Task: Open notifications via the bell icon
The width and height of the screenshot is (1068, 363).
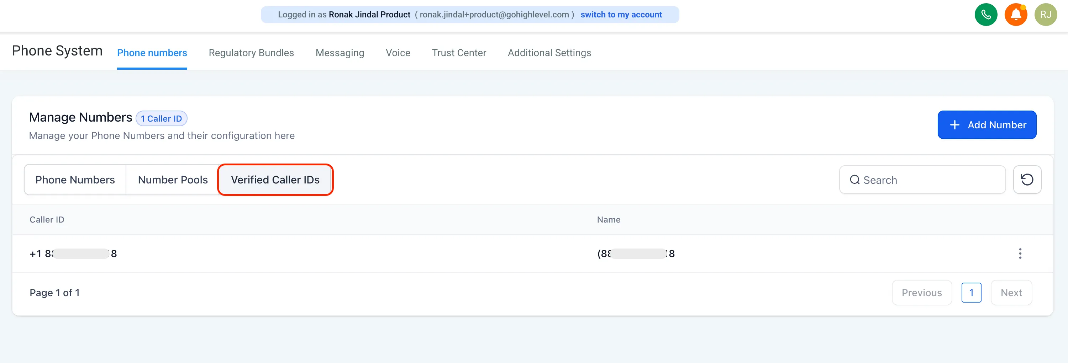Action: [1015, 15]
